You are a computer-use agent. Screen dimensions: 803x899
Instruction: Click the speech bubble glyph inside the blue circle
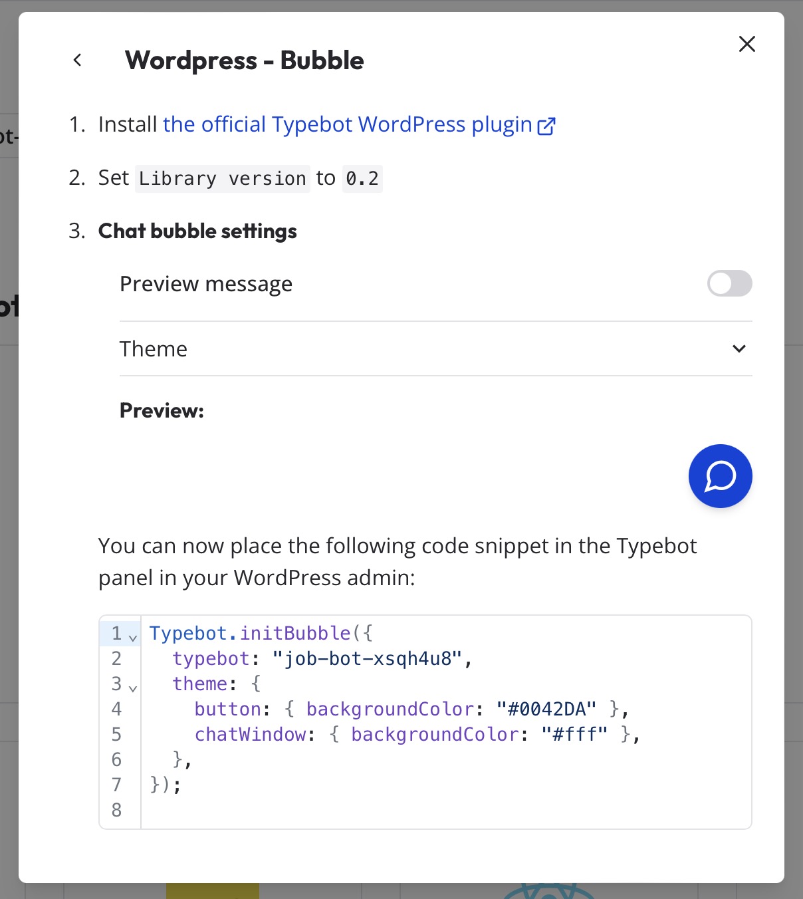(x=720, y=476)
